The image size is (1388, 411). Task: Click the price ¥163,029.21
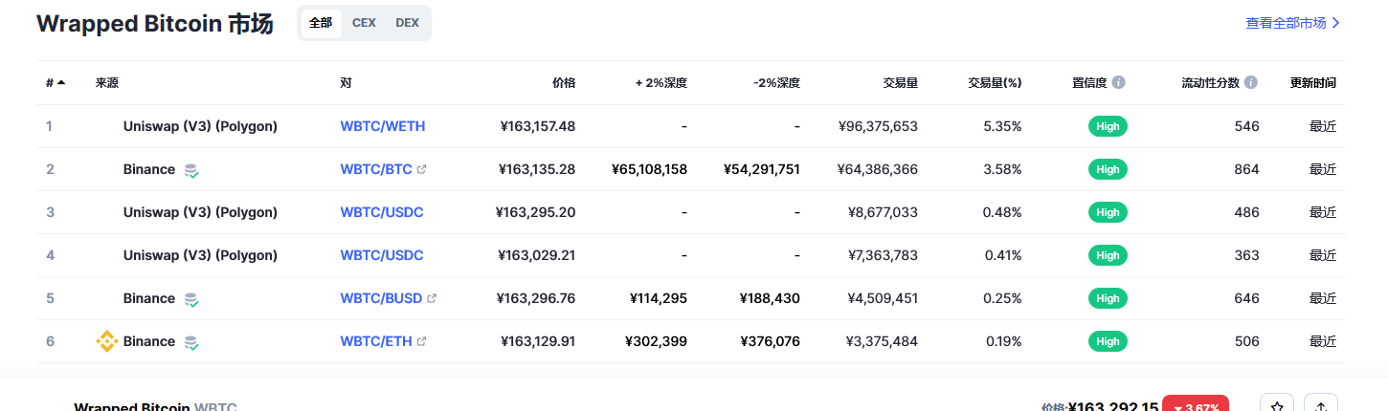pos(537,255)
